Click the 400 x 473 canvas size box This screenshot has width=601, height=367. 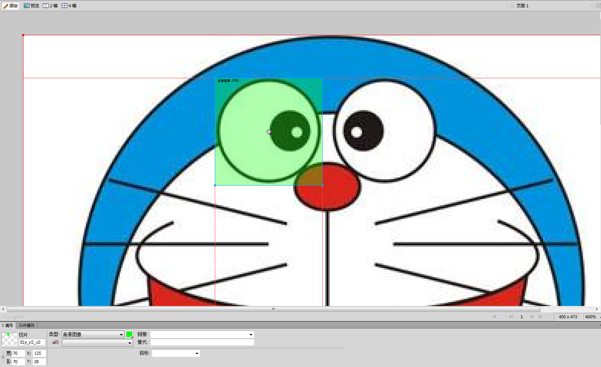pos(568,317)
